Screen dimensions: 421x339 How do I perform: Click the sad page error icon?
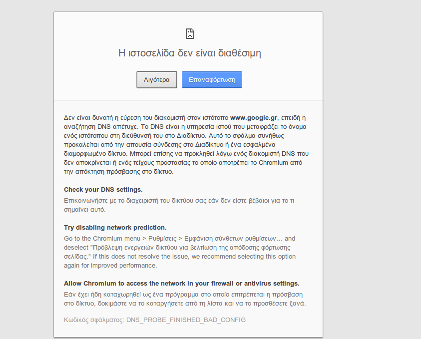[189, 34]
